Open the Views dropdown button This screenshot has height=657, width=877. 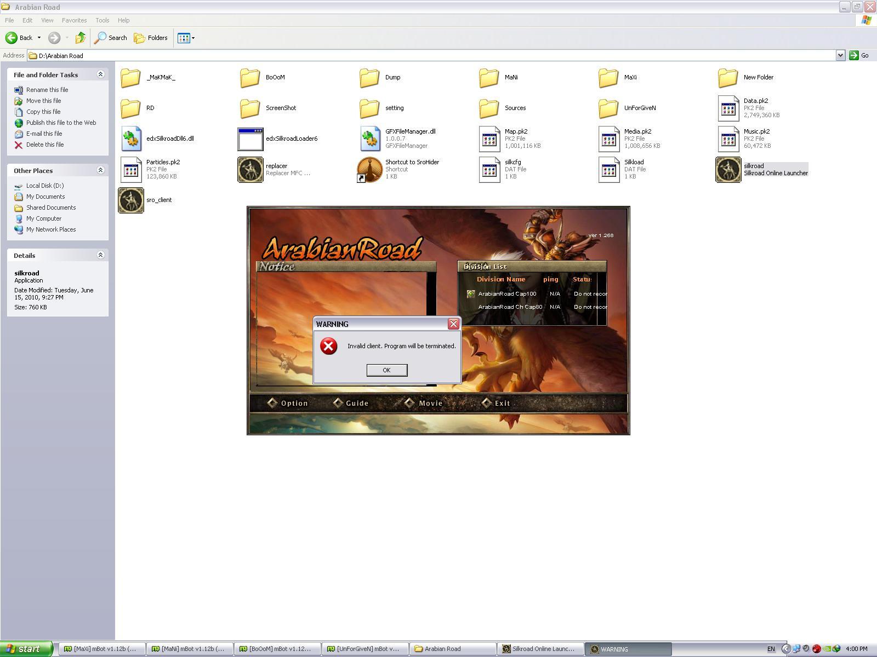pyautogui.click(x=186, y=38)
